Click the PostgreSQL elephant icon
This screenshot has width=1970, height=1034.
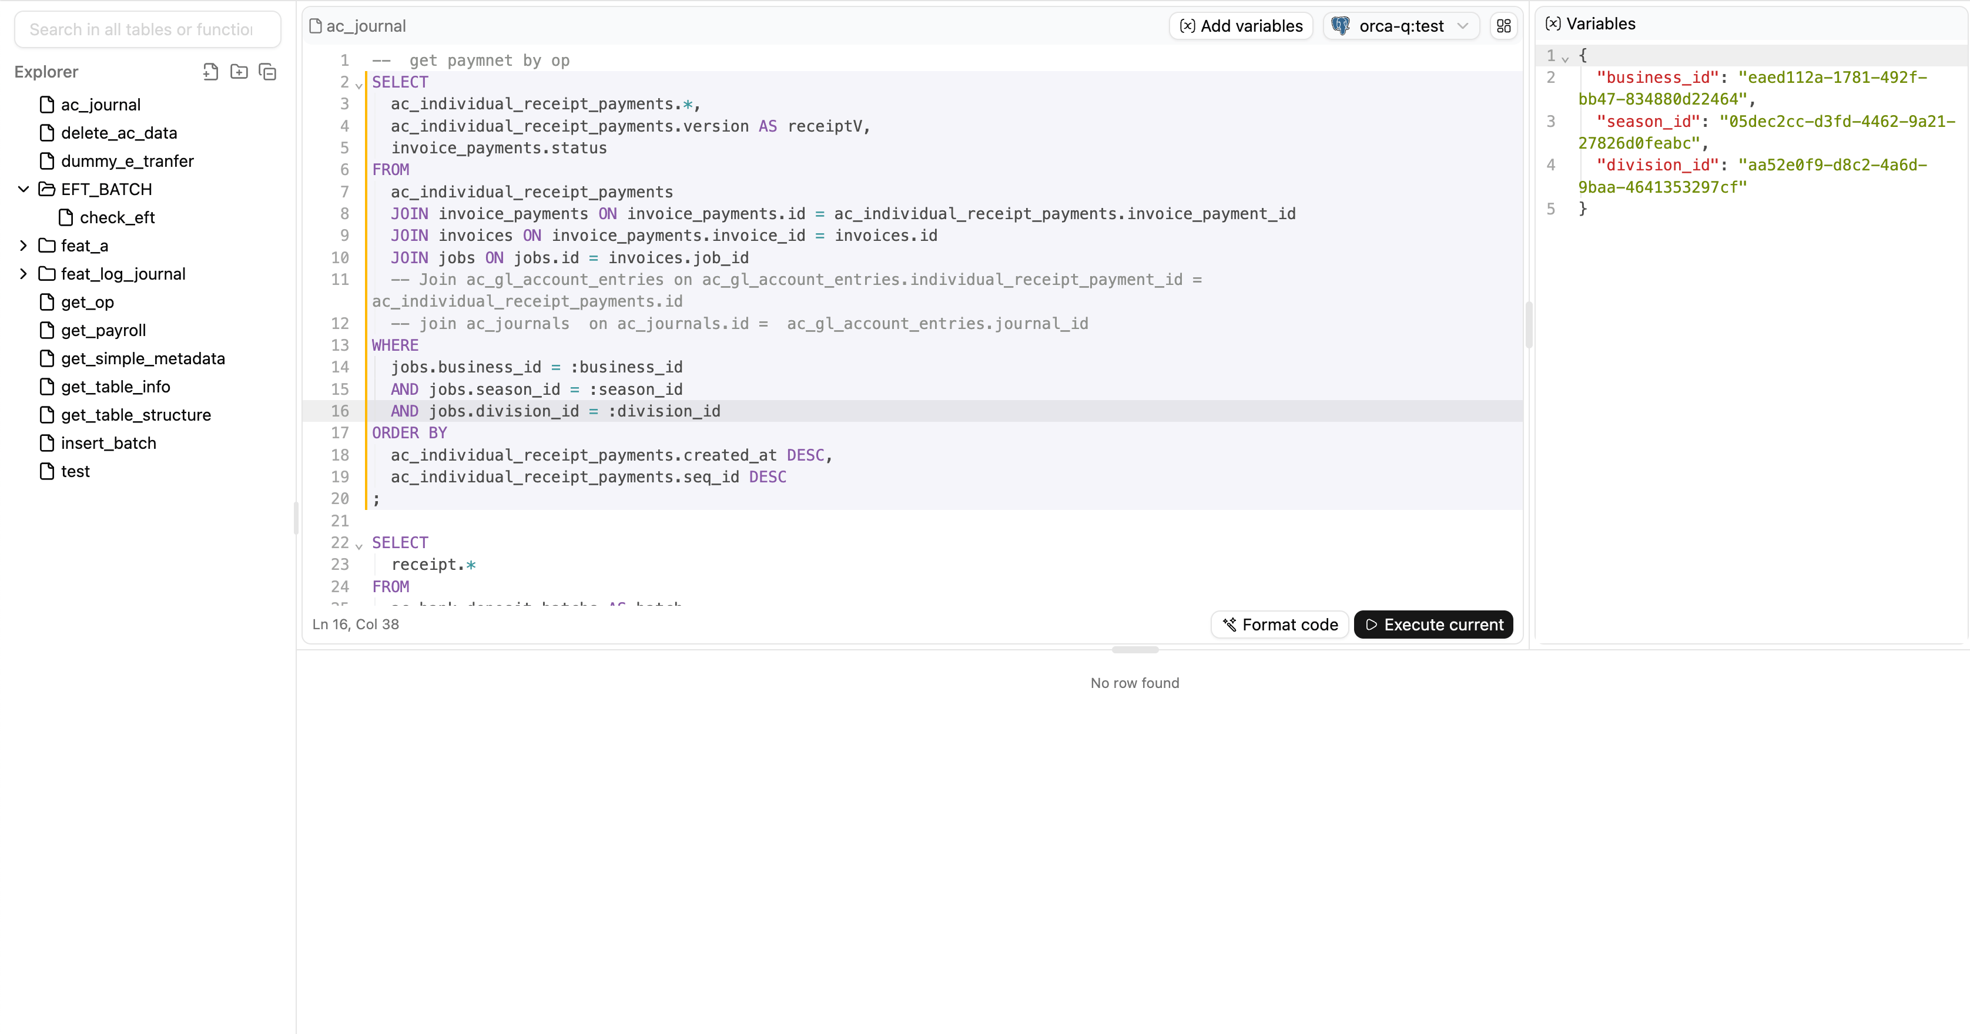(1340, 25)
